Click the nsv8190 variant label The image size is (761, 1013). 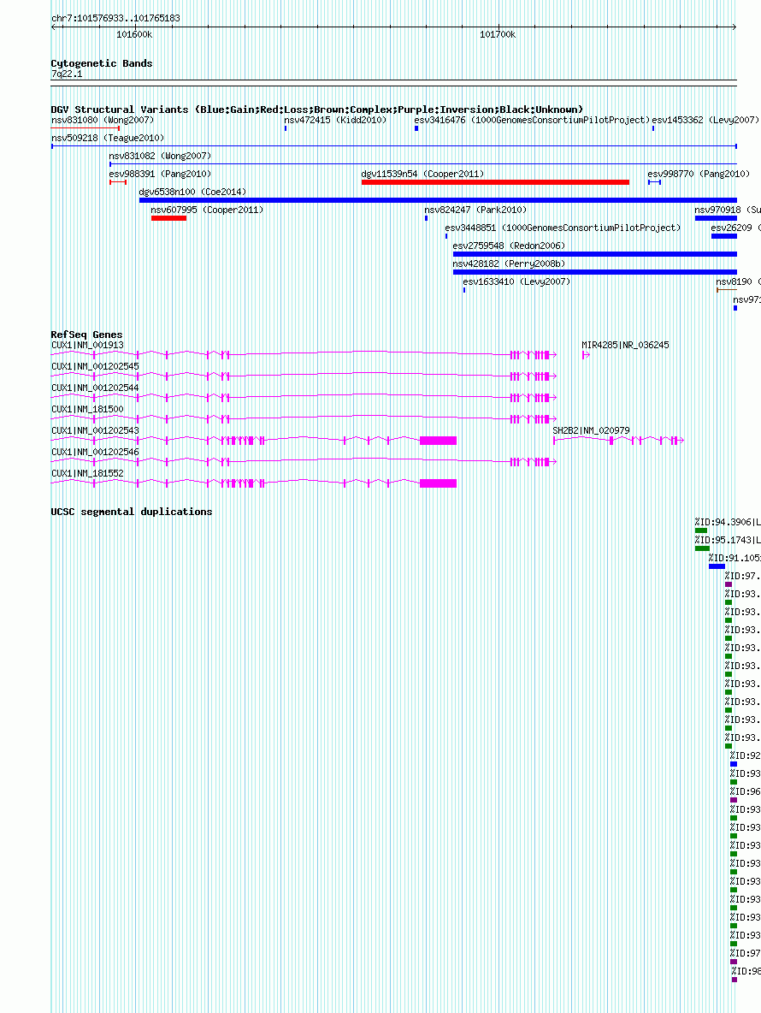click(738, 283)
